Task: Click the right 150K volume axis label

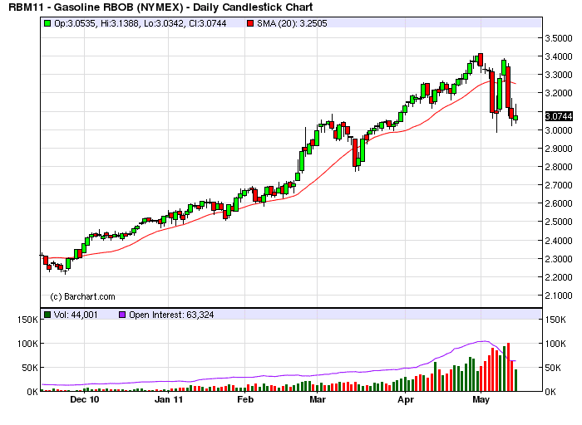Action: (x=555, y=320)
